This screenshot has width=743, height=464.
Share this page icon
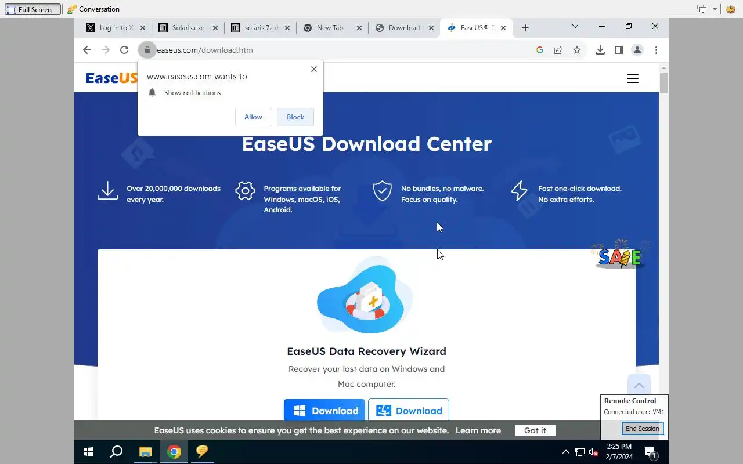(558, 50)
